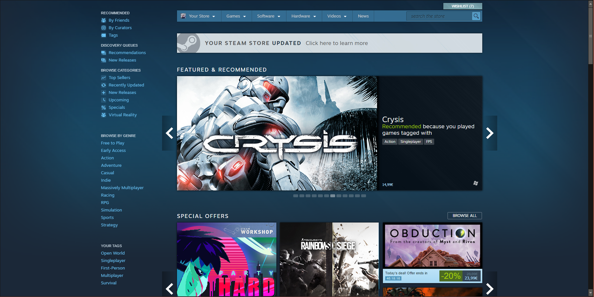Select the highlighted active carousel dot
This screenshot has height=297, width=594.
tap(333, 196)
